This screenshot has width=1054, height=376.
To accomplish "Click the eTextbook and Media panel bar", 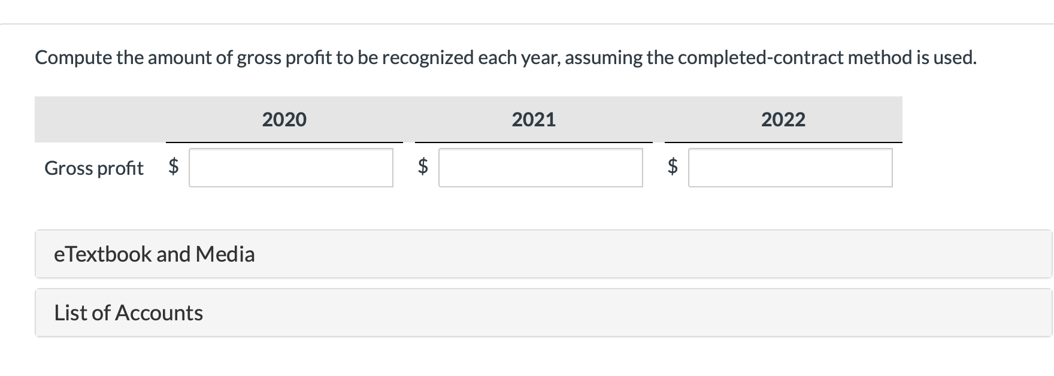I will click(527, 254).
